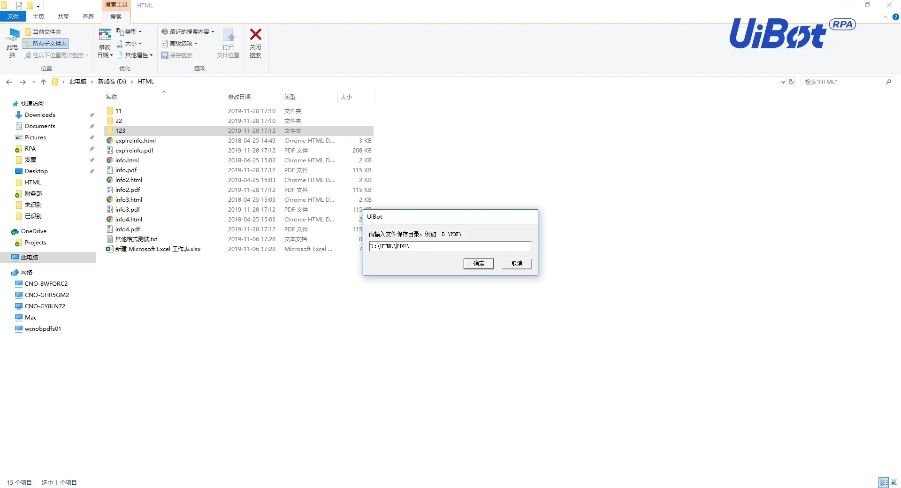Open RPA folder in quick access
The height and width of the screenshot is (488, 901).
coord(30,148)
